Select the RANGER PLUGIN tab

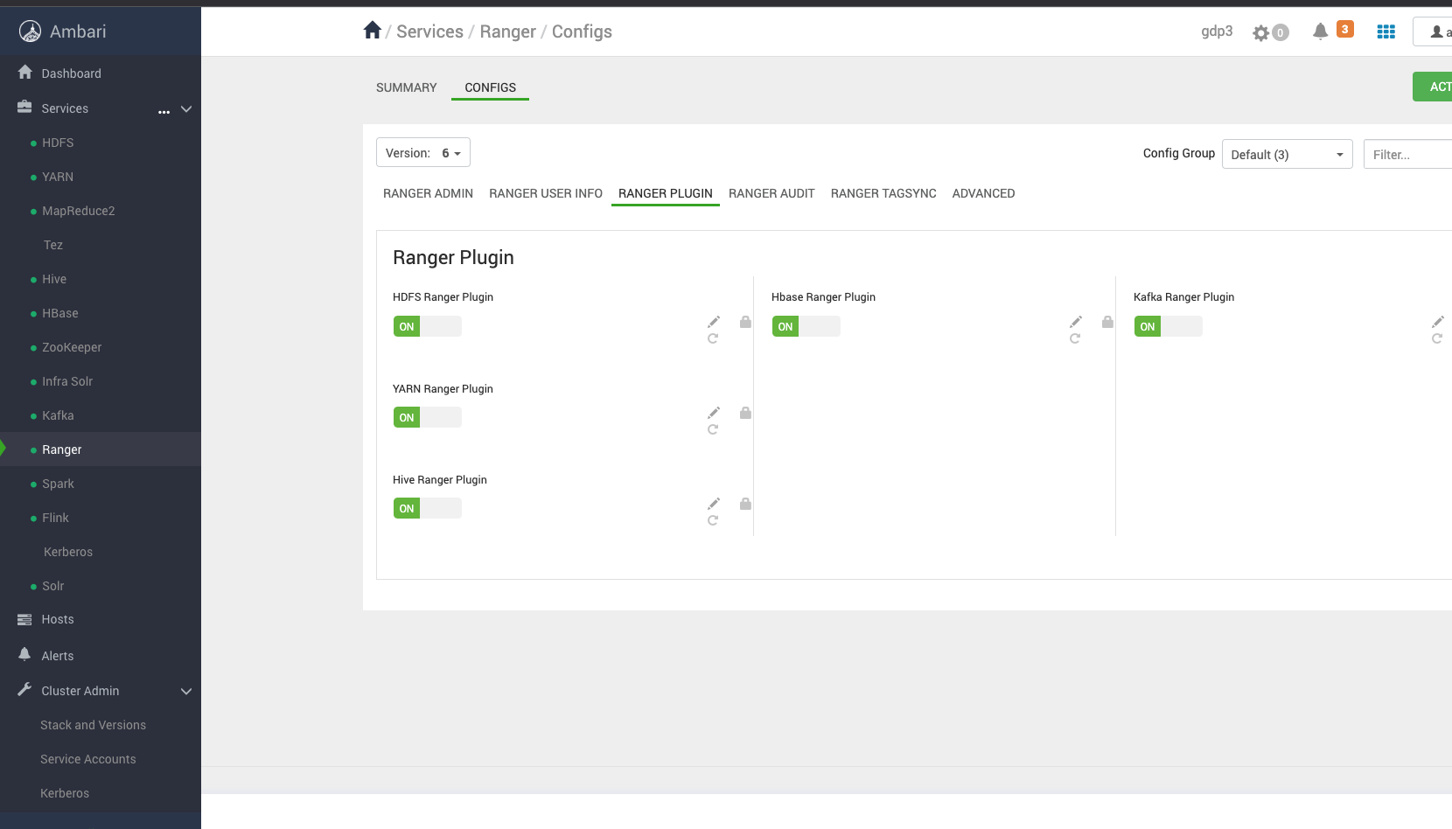666,193
